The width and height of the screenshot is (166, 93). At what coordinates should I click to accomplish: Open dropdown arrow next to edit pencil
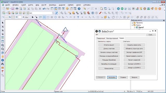59,13
